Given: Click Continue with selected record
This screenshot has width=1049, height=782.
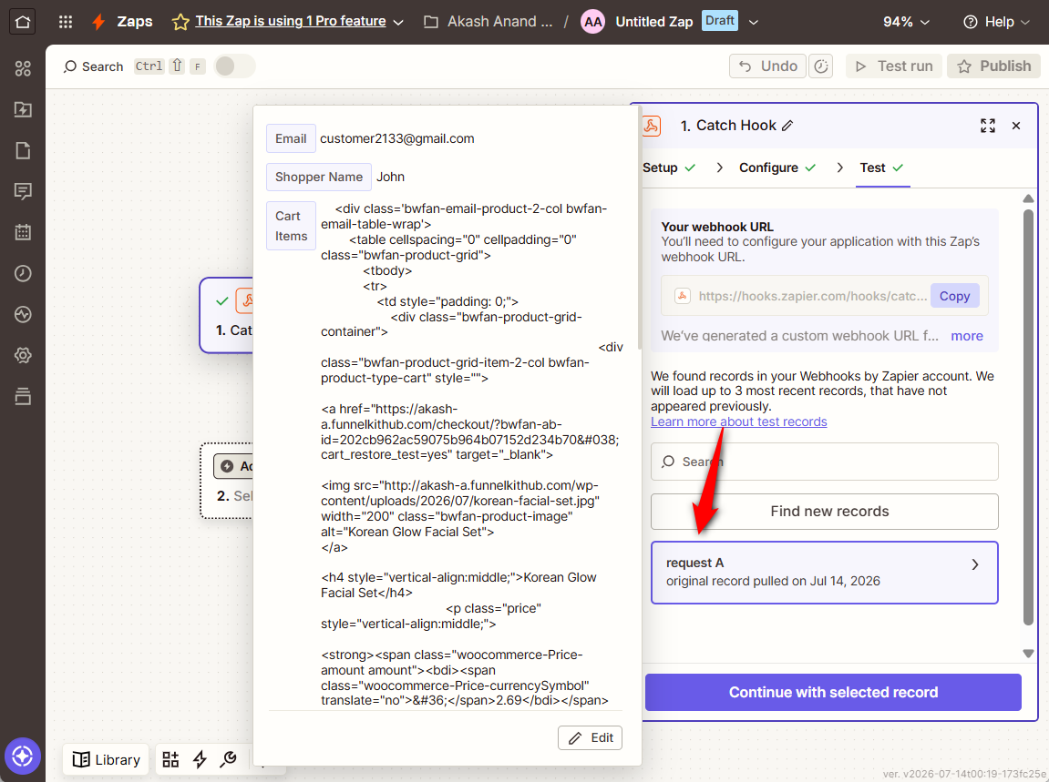Looking at the screenshot, I should [x=833, y=693].
